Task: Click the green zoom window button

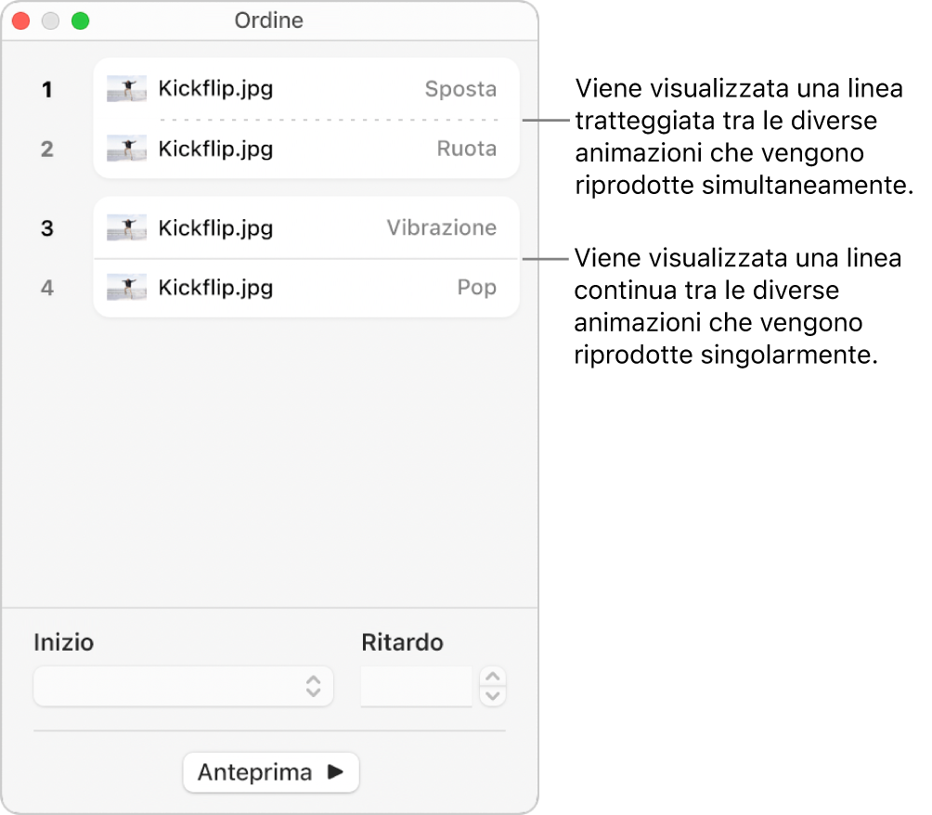Action: click(81, 20)
